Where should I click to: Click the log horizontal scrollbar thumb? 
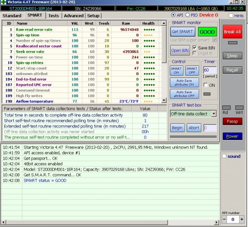[x=87, y=222]
